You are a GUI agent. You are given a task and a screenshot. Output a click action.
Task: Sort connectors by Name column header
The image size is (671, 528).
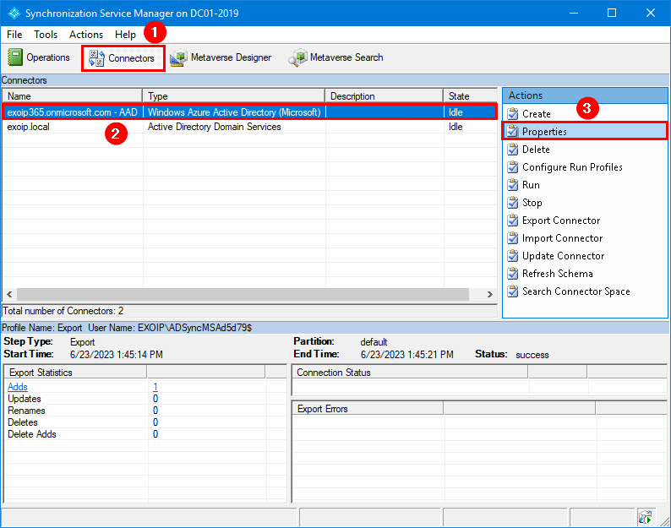coord(72,96)
